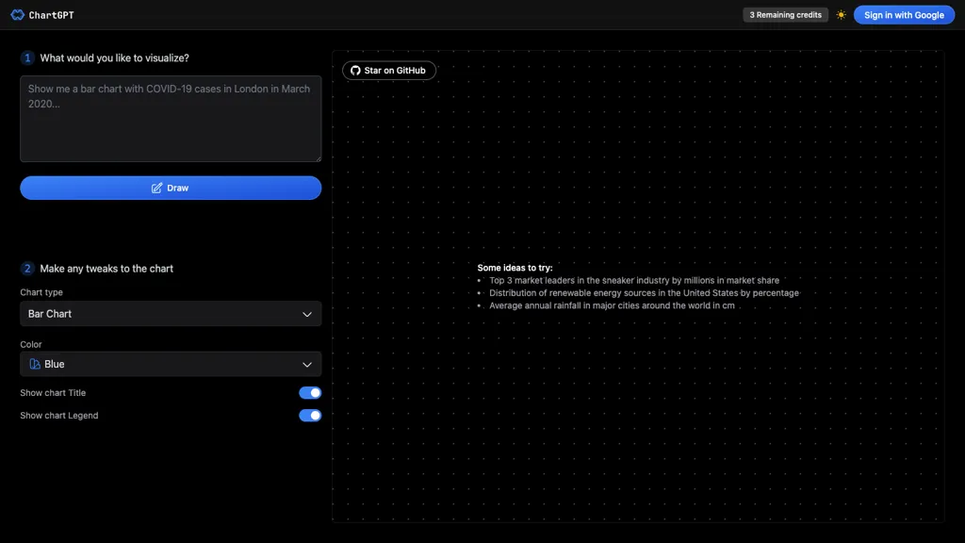Expand the chevron on the Color selector
This screenshot has height=543, width=965.
coord(306,364)
